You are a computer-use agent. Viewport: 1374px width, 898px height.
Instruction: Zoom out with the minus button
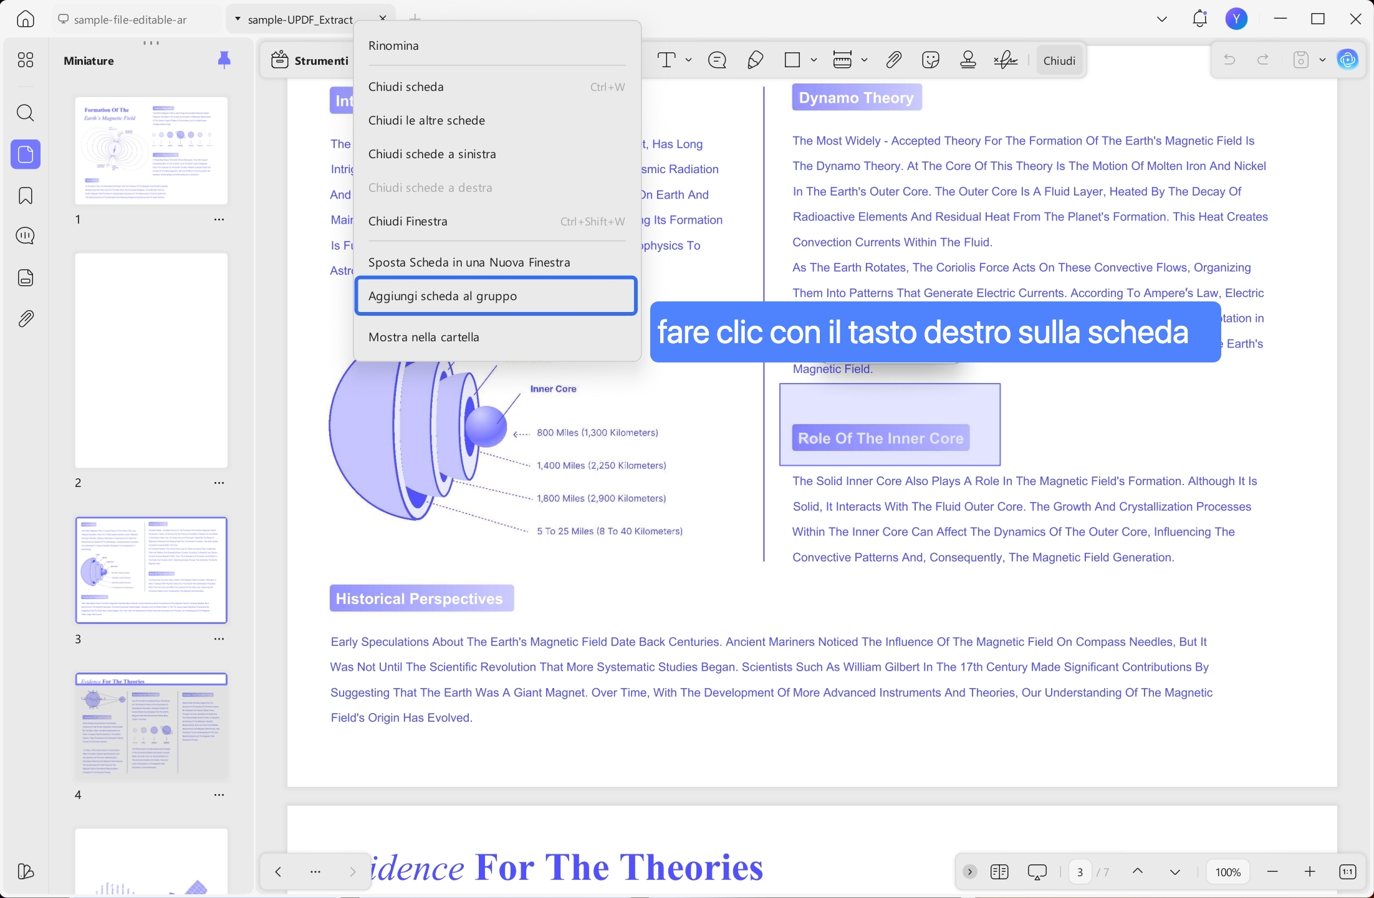pos(1272,872)
